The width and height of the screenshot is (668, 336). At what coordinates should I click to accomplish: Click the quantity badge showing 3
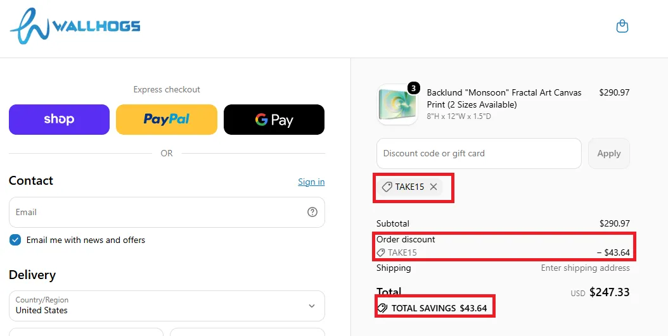pos(413,88)
